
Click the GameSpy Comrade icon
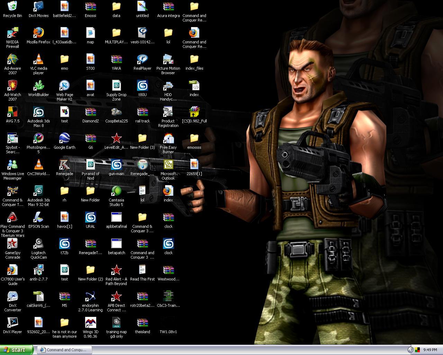point(12,244)
